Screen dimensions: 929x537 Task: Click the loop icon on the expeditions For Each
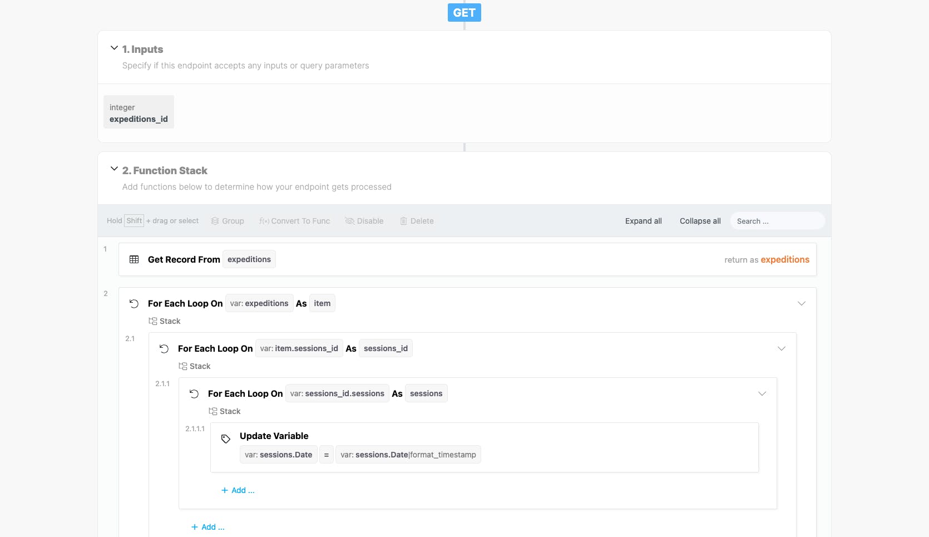134,304
